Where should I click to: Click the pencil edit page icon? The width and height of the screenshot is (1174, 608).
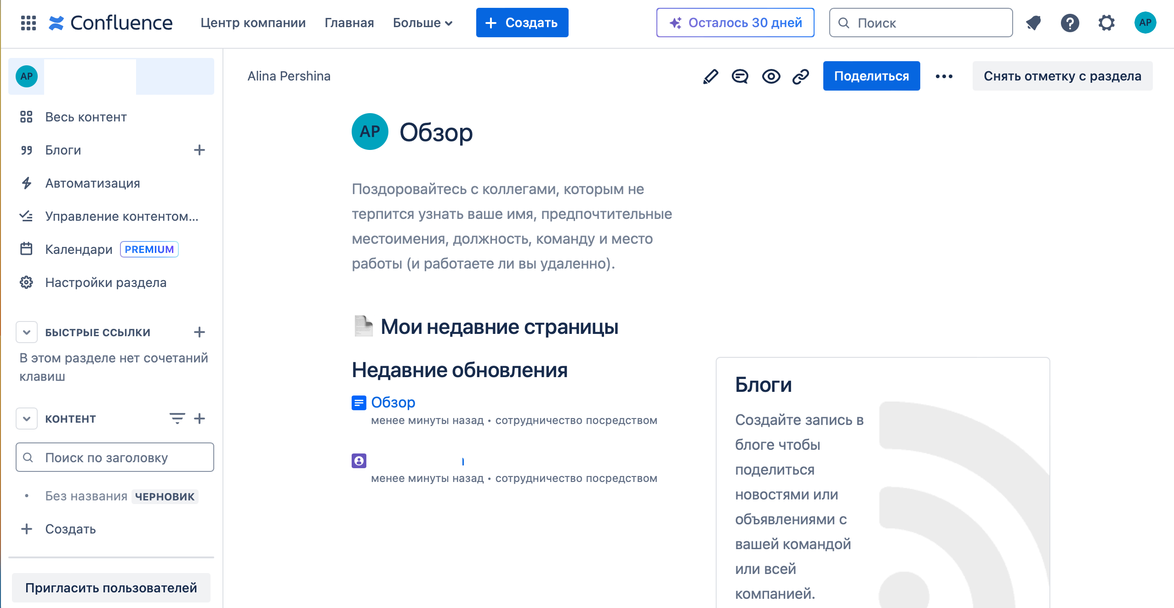[710, 76]
